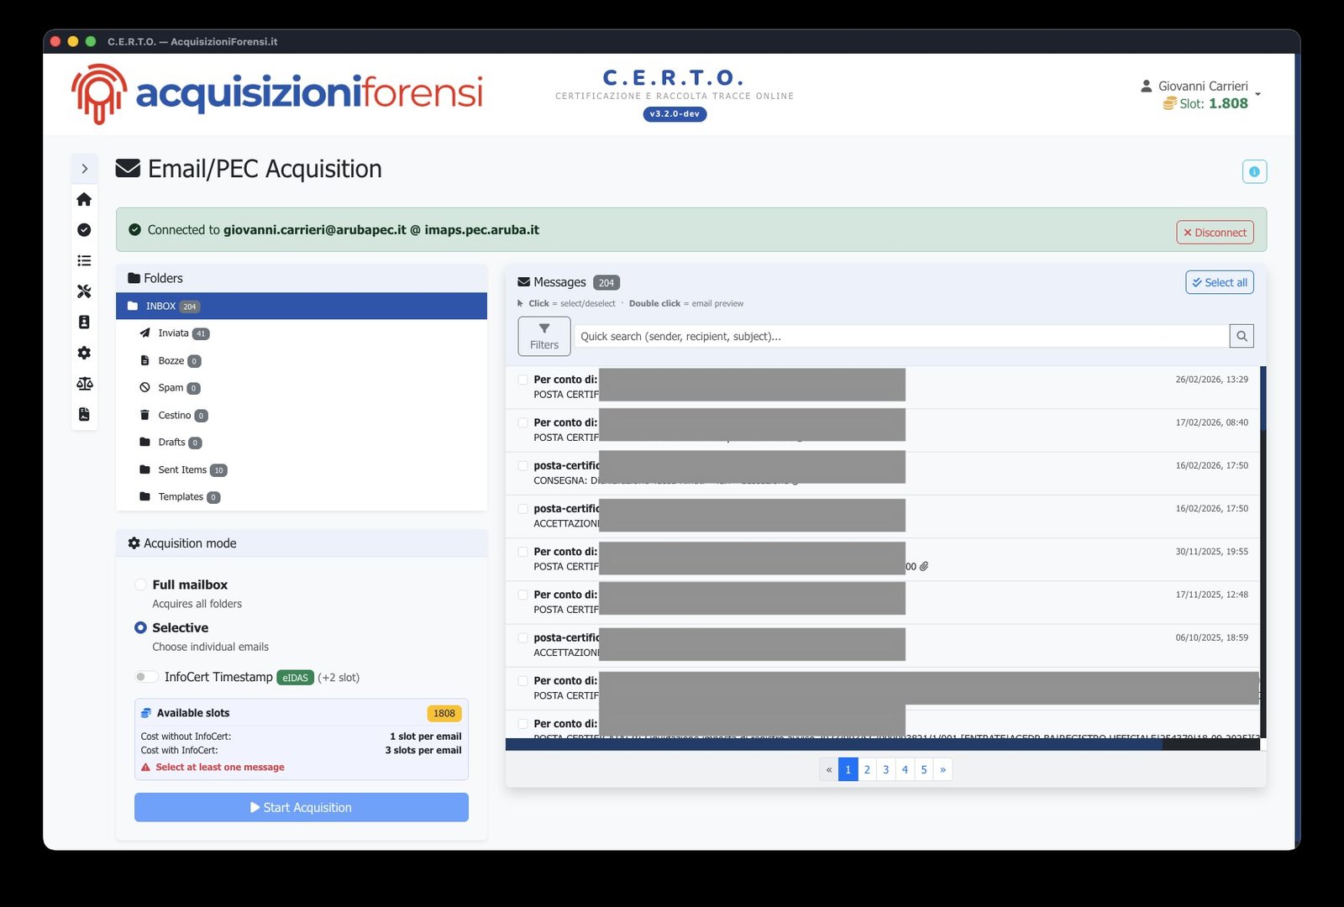This screenshot has width=1344, height=907.
Task: Click the trash icon of Cestino folder
Action: click(x=144, y=415)
